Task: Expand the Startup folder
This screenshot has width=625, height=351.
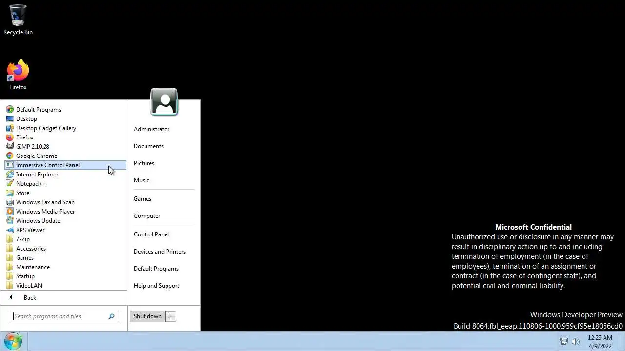Action: point(66,276)
